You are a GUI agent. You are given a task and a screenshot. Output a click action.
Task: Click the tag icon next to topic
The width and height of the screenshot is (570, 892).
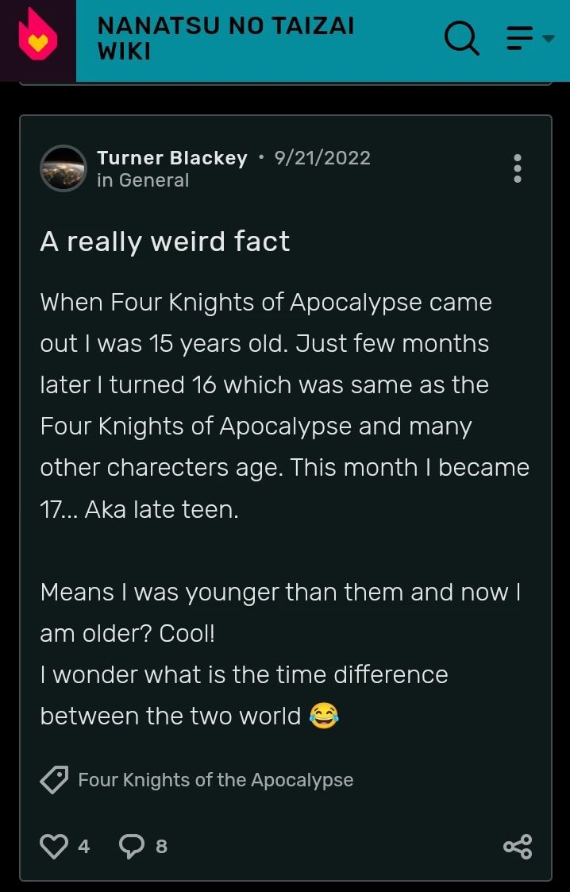52,779
